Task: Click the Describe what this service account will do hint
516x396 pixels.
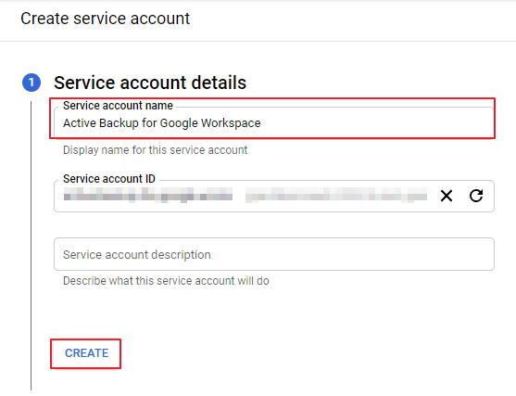Action: click(x=166, y=281)
